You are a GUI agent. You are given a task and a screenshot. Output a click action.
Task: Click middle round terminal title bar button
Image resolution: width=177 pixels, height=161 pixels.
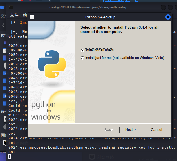pyautogui.click(x=170, y=8)
